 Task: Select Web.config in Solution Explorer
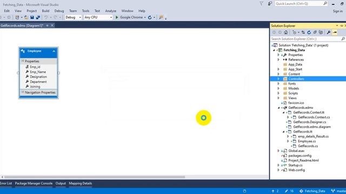point(297,170)
